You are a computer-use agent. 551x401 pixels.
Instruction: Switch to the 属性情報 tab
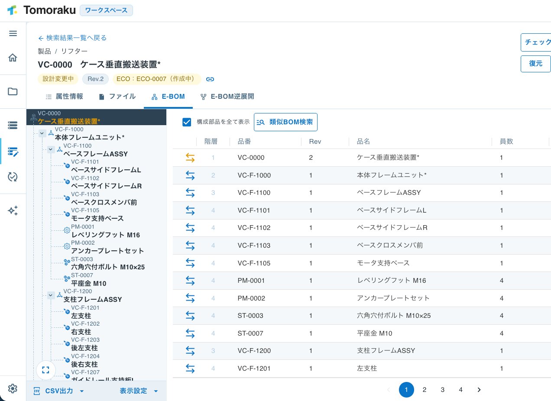click(x=64, y=97)
